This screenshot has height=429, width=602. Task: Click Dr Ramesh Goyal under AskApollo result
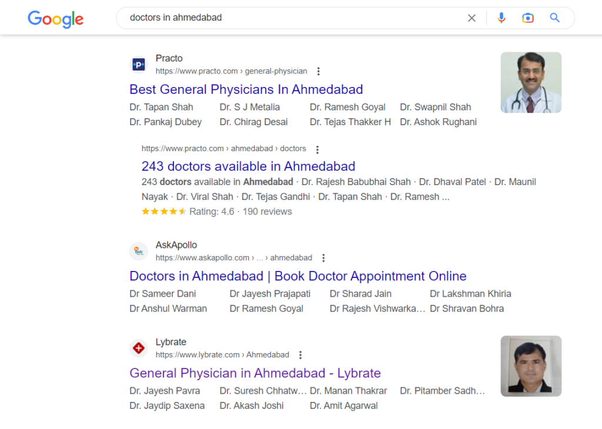click(266, 309)
